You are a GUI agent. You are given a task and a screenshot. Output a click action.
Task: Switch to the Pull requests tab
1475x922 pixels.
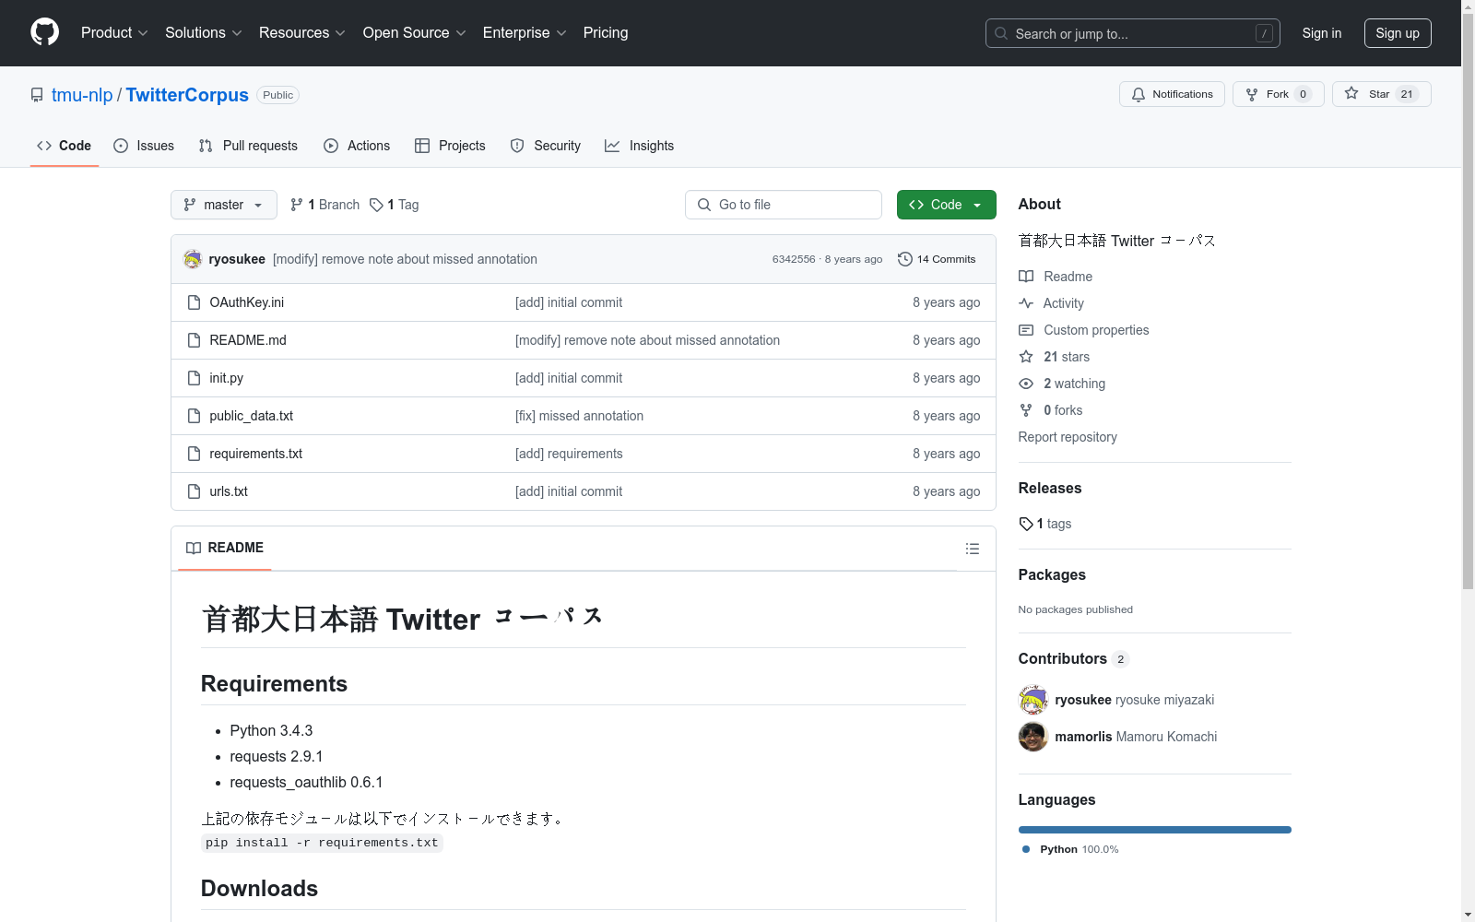tap(248, 146)
